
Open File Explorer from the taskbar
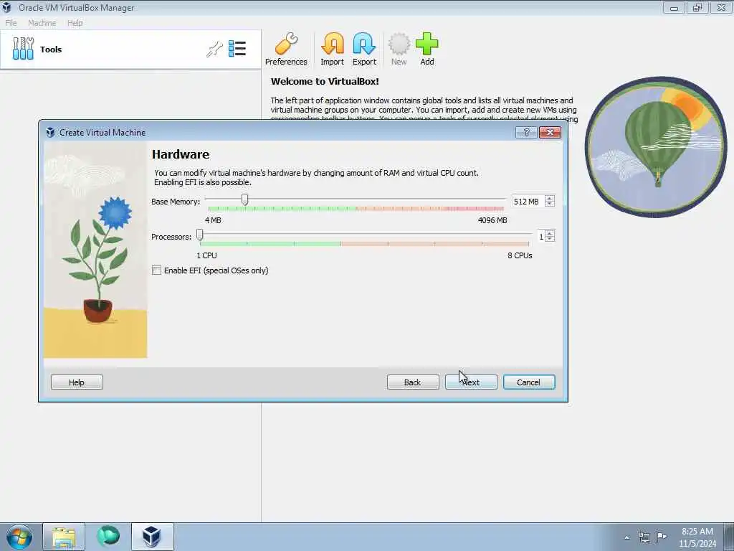point(64,537)
